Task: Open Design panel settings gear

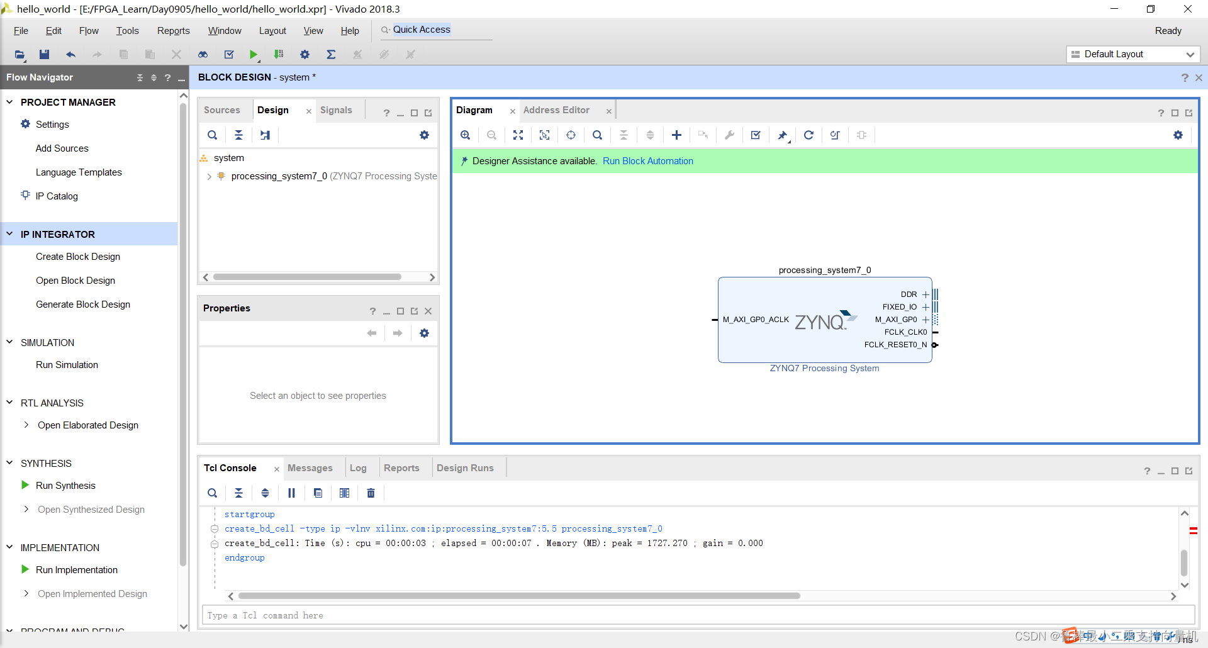Action: pos(424,135)
